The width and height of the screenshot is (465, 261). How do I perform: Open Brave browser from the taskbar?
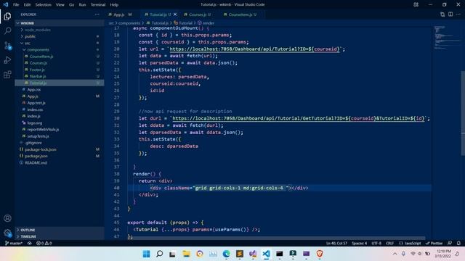pyautogui.click(x=320, y=254)
